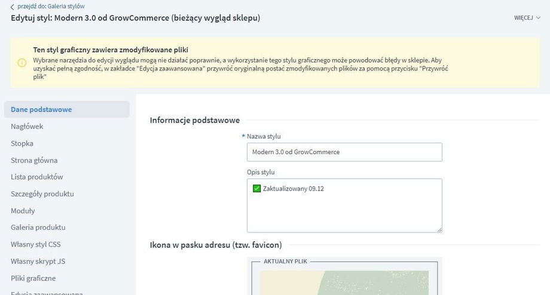Click into the Opis stylu text area
The width and height of the screenshot is (550, 295).
tap(344, 205)
